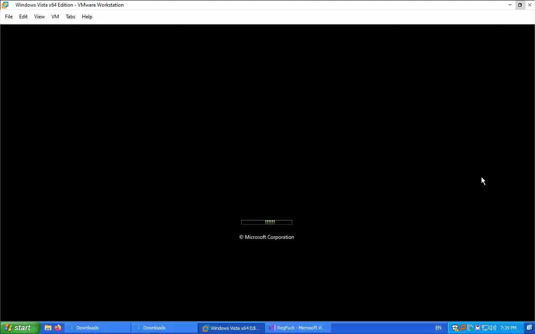Open the Tabs menu
The width and height of the screenshot is (535, 334).
point(70,17)
